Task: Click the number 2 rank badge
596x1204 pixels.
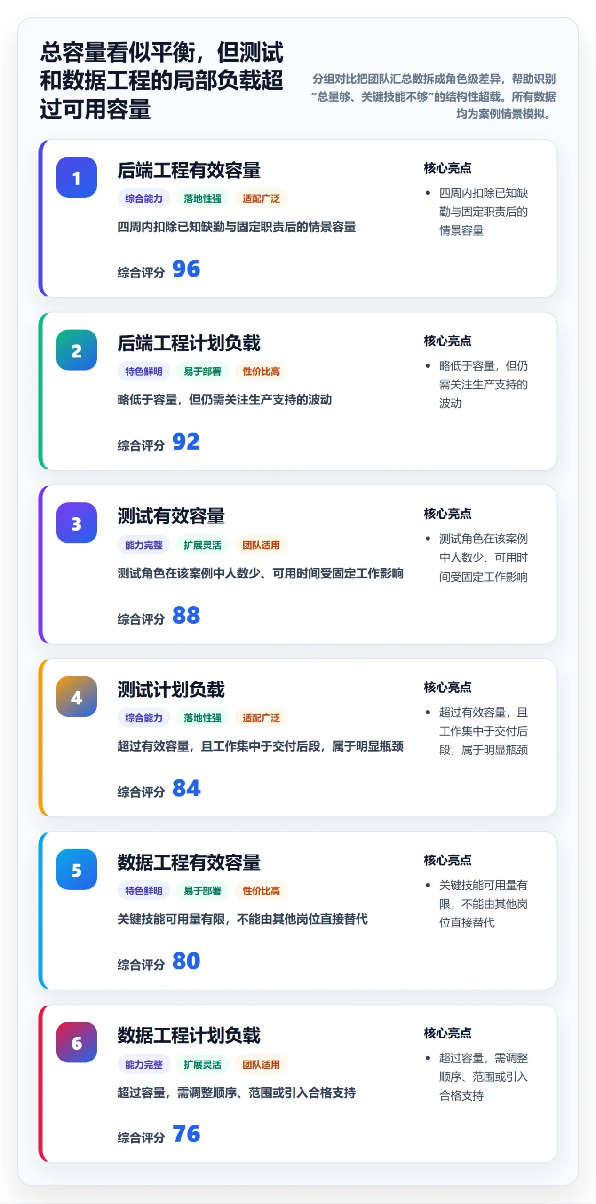Action: 76,350
